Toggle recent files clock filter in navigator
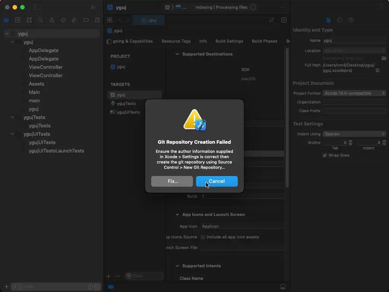 (x=90, y=287)
